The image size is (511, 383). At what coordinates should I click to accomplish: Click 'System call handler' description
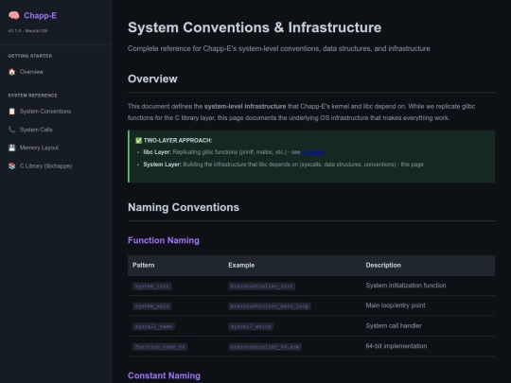click(394, 325)
